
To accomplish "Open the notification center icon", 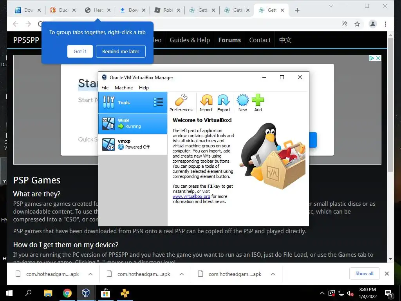I will (388, 294).
